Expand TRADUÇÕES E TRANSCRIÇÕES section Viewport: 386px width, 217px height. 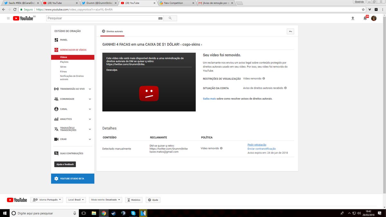72,129
